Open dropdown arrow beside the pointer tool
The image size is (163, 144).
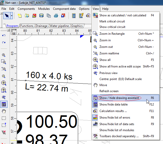click(x=12, y=16)
